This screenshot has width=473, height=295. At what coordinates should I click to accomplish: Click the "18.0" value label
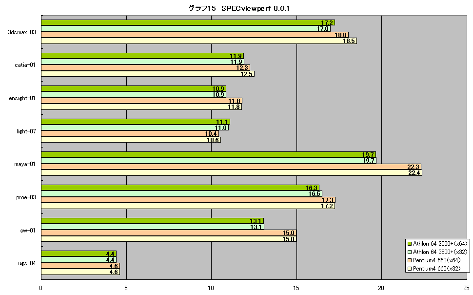340,35
